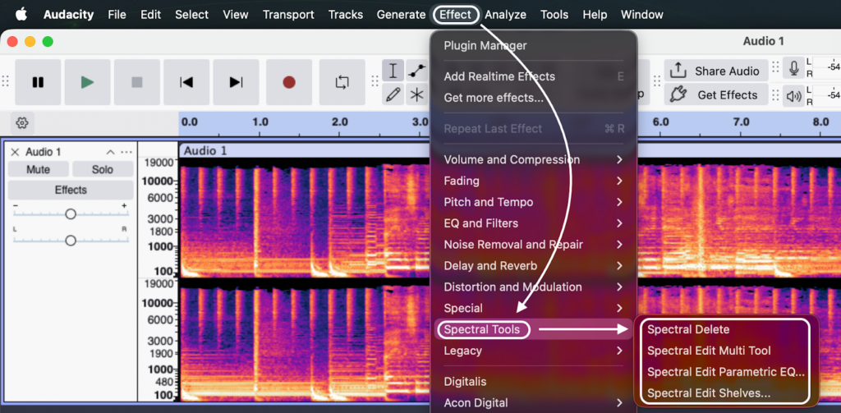Toggle the Loop playback button
This screenshot has width=841, height=413.
tap(342, 82)
